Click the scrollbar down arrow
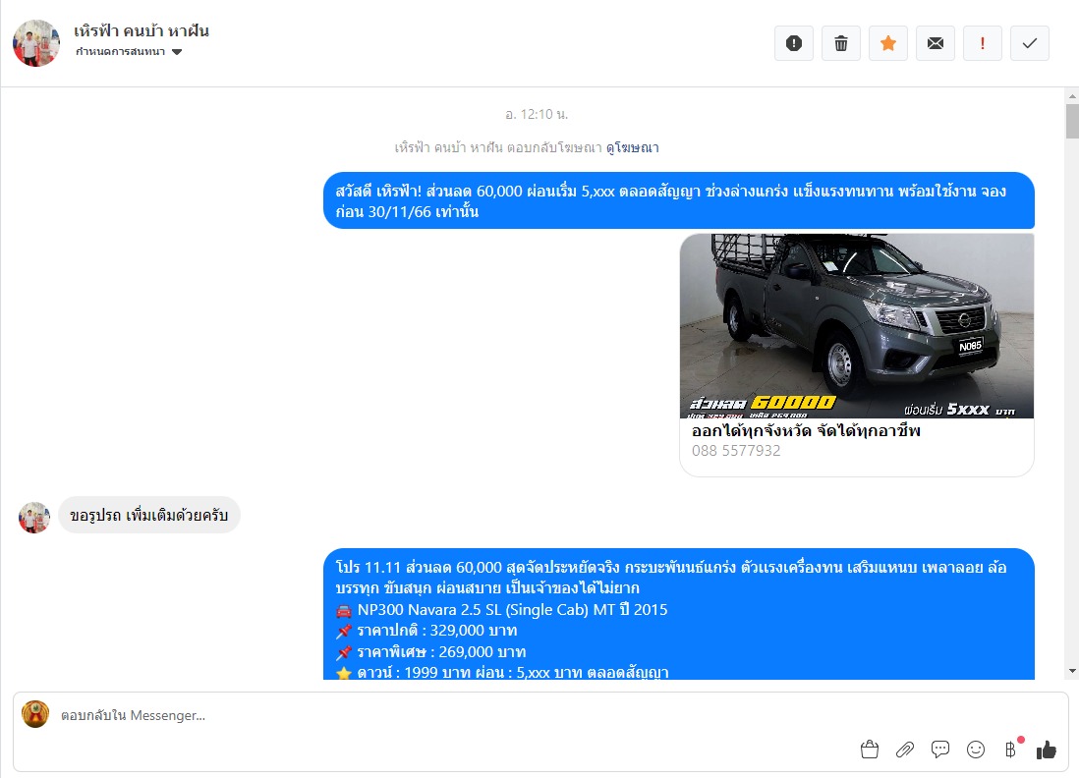Screen dimensions: 1079x778 pyautogui.click(x=1072, y=671)
